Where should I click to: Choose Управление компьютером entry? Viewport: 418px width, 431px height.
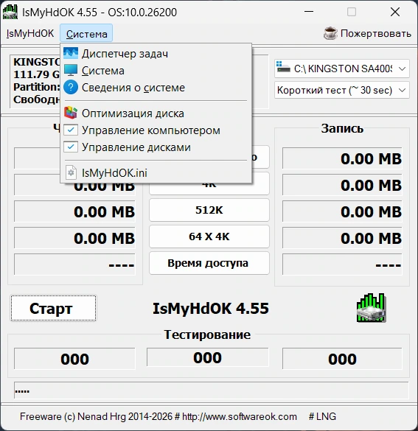click(x=156, y=130)
